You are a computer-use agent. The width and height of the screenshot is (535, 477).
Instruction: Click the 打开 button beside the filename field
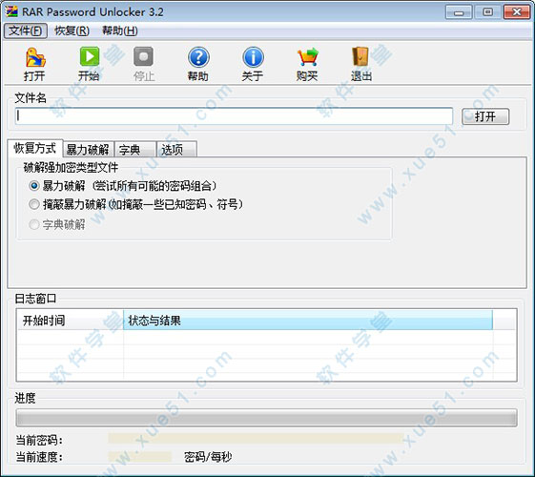coord(485,116)
